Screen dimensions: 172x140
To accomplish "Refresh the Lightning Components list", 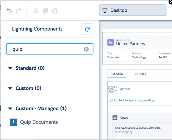I will (87, 29).
